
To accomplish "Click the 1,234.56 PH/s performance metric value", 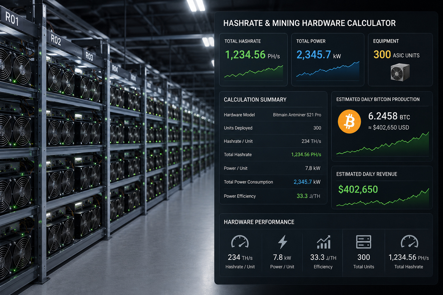I will [409, 257].
